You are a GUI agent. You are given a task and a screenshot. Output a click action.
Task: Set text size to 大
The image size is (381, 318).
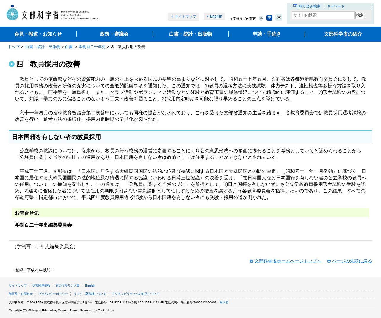(x=279, y=17)
